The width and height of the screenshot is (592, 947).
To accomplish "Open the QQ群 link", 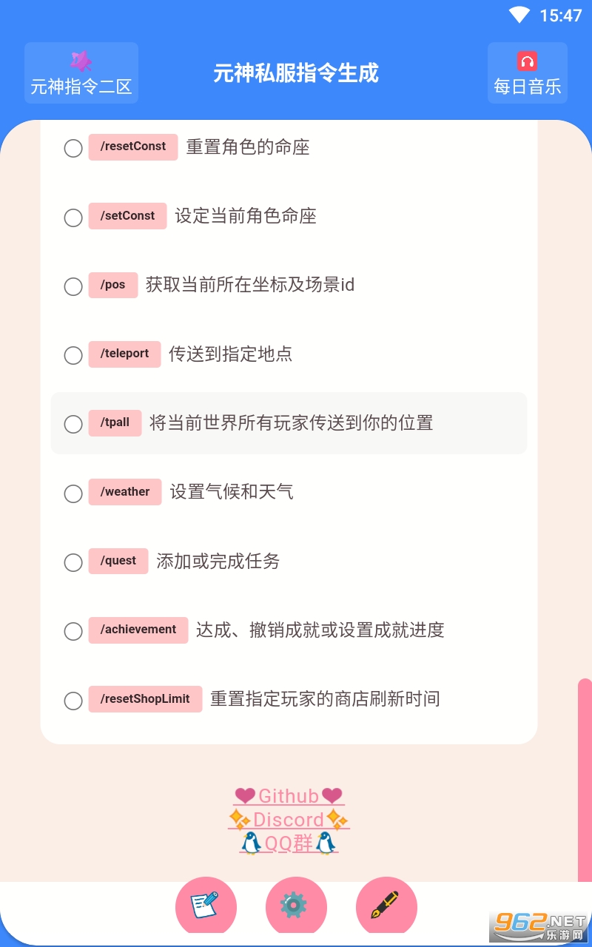I will (289, 843).
